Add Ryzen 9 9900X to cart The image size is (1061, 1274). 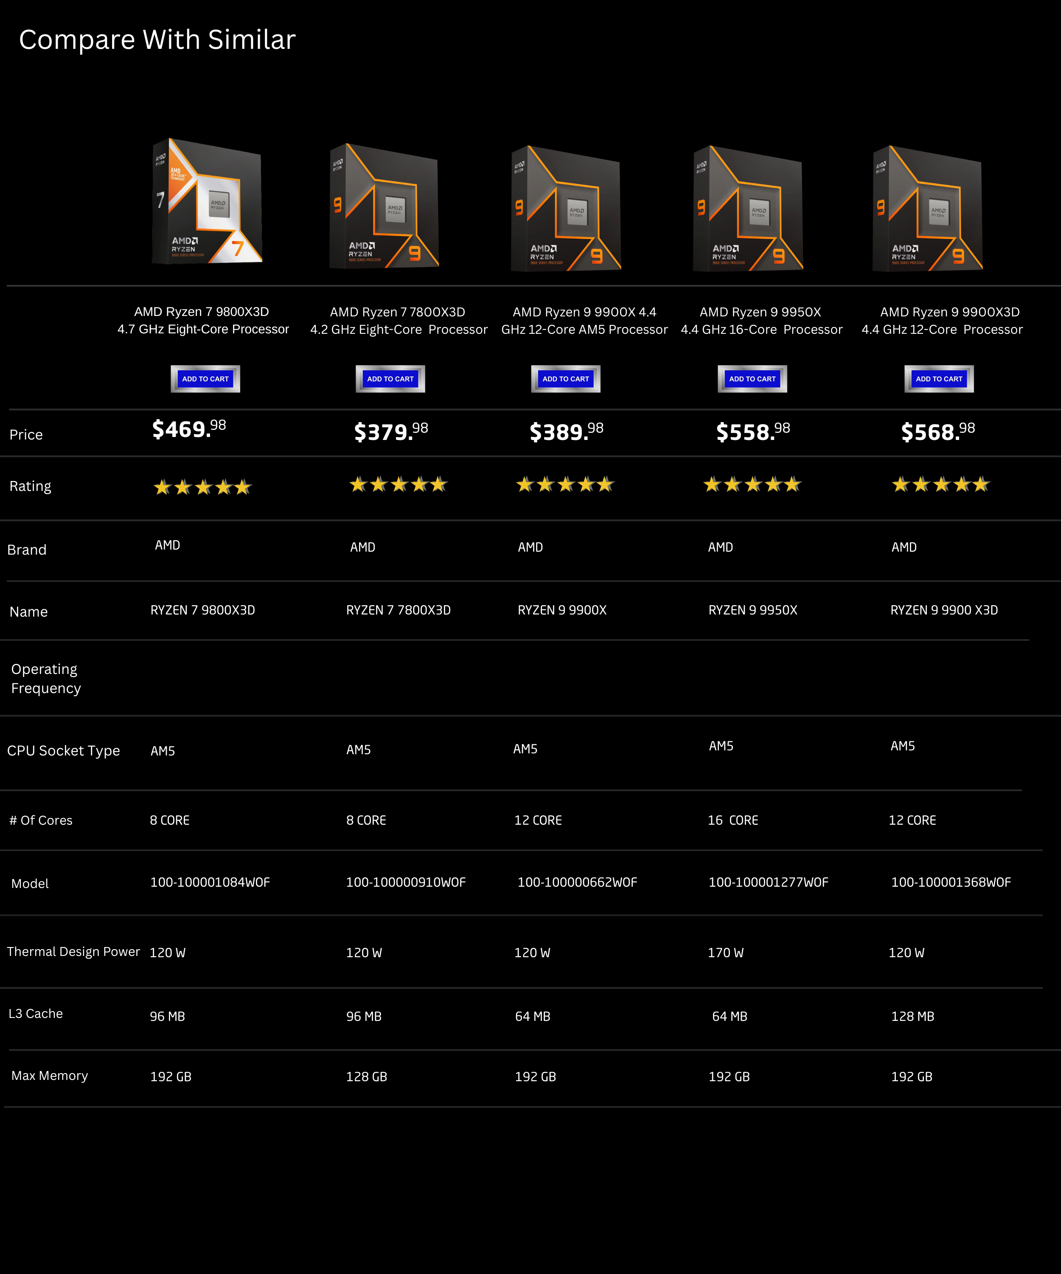click(x=565, y=378)
